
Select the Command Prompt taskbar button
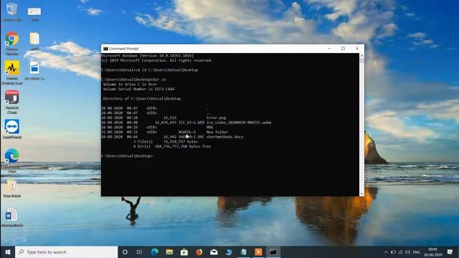tap(273, 252)
